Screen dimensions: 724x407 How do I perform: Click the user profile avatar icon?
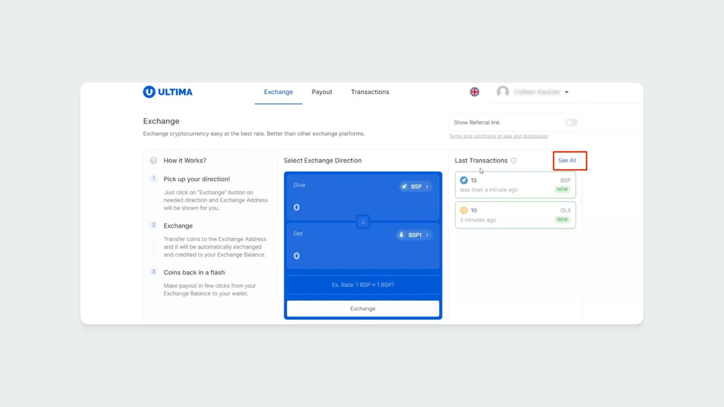click(503, 92)
